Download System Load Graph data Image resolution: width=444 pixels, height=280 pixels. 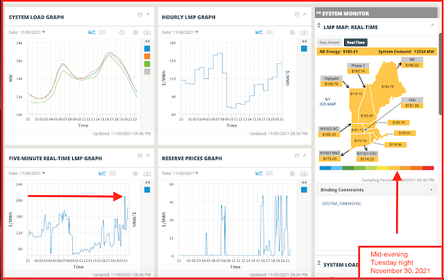click(147, 33)
